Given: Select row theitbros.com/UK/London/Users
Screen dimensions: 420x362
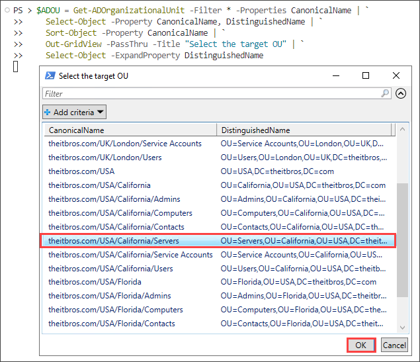Looking at the screenshot, I should coord(220,158).
